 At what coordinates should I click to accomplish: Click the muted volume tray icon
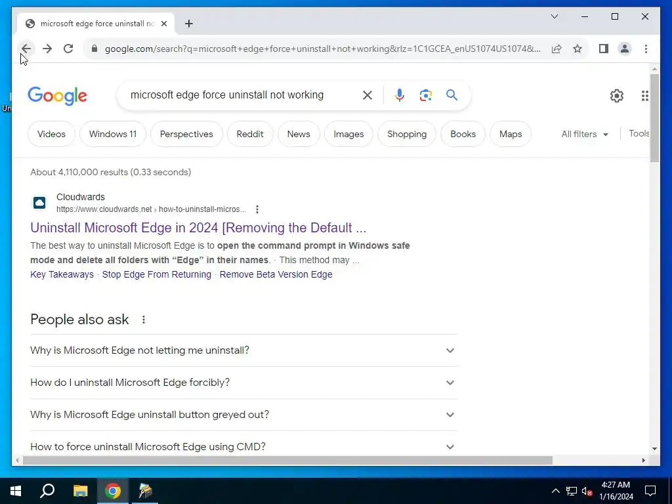587,491
